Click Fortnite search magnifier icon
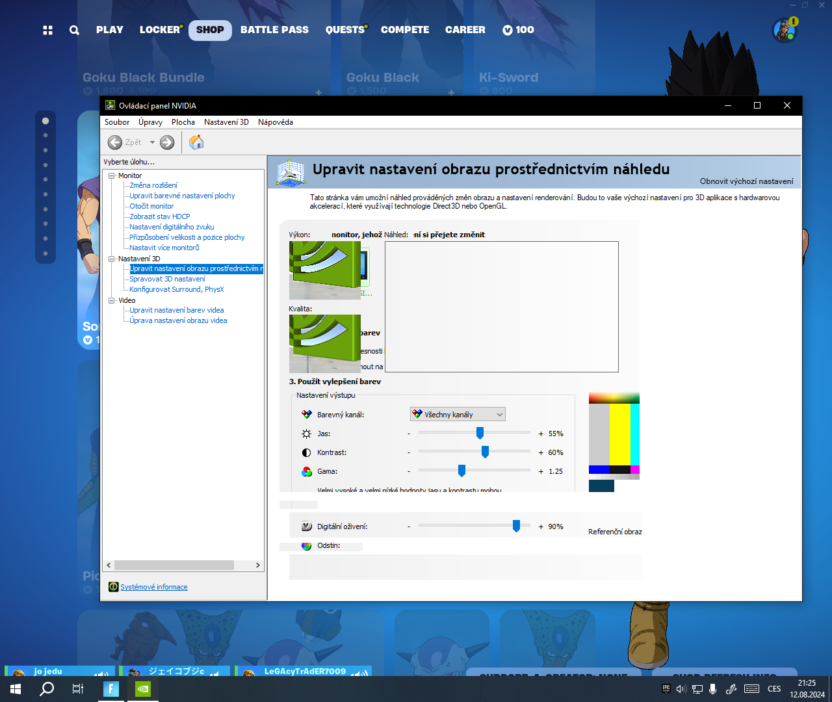The width and height of the screenshot is (832, 702). point(74,30)
